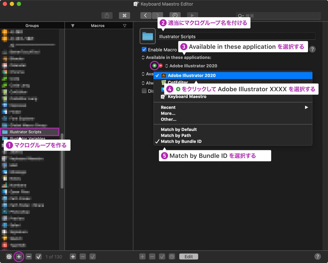Select Keyboard Maestro in the application menu
Screen dimensions: 328x263
pos(233,97)
